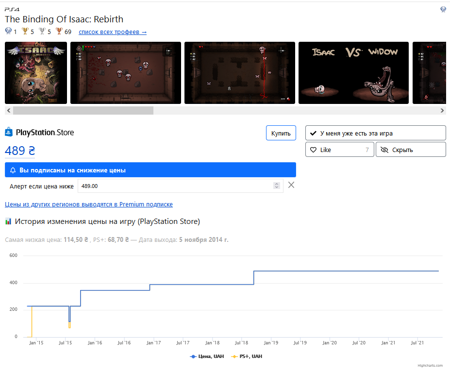The width and height of the screenshot is (450, 391).
Task: Click the 489 ₴ price link
Action: 20,151
